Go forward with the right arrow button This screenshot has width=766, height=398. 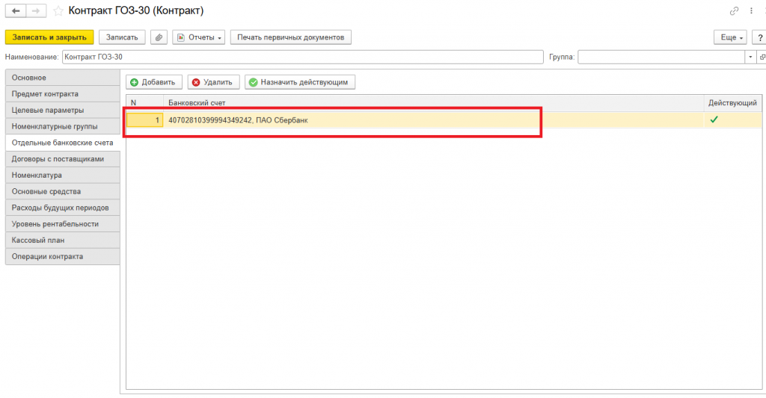(36, 10)
